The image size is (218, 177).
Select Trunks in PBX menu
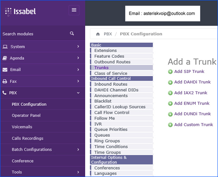[121, 68]
